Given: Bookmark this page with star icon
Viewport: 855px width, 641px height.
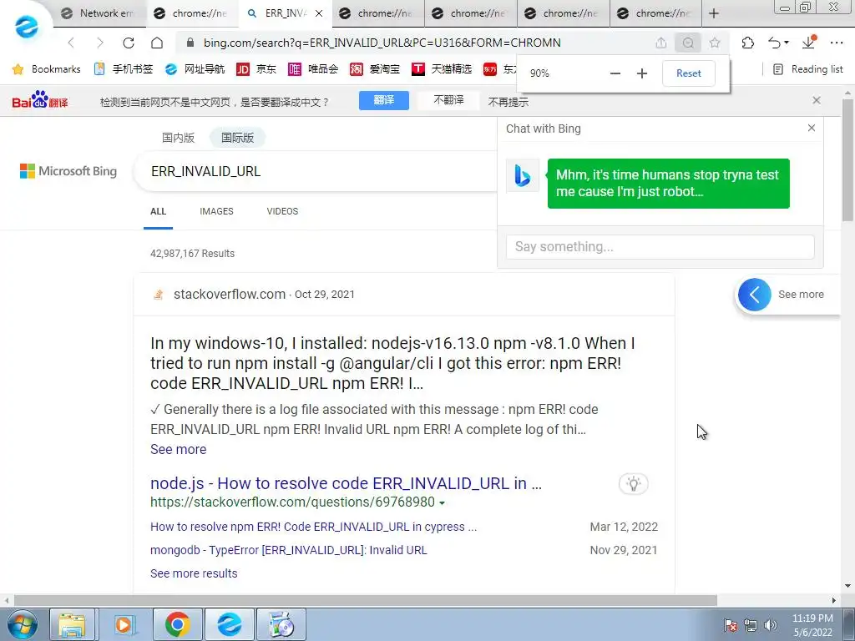Looking at the screenshot, I should [715, 43].
